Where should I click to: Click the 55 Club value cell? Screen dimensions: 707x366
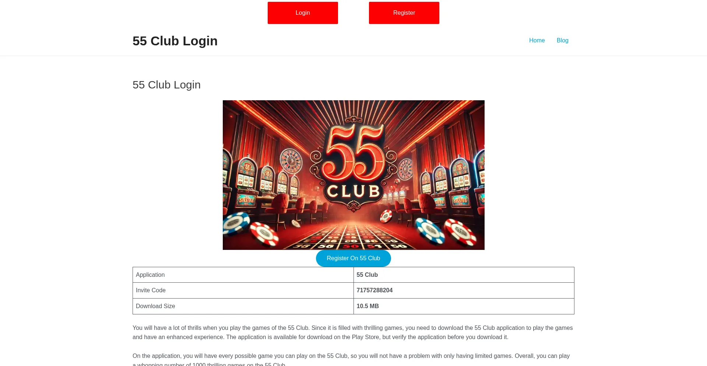464,275
